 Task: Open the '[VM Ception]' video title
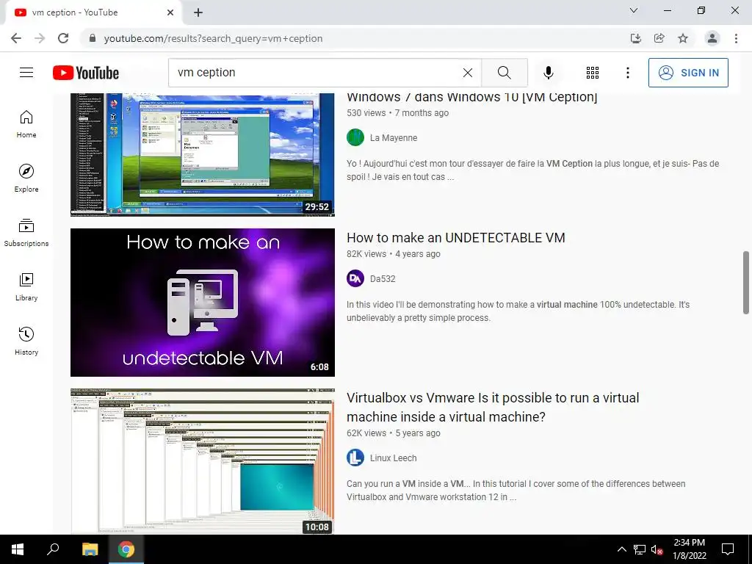472,98
